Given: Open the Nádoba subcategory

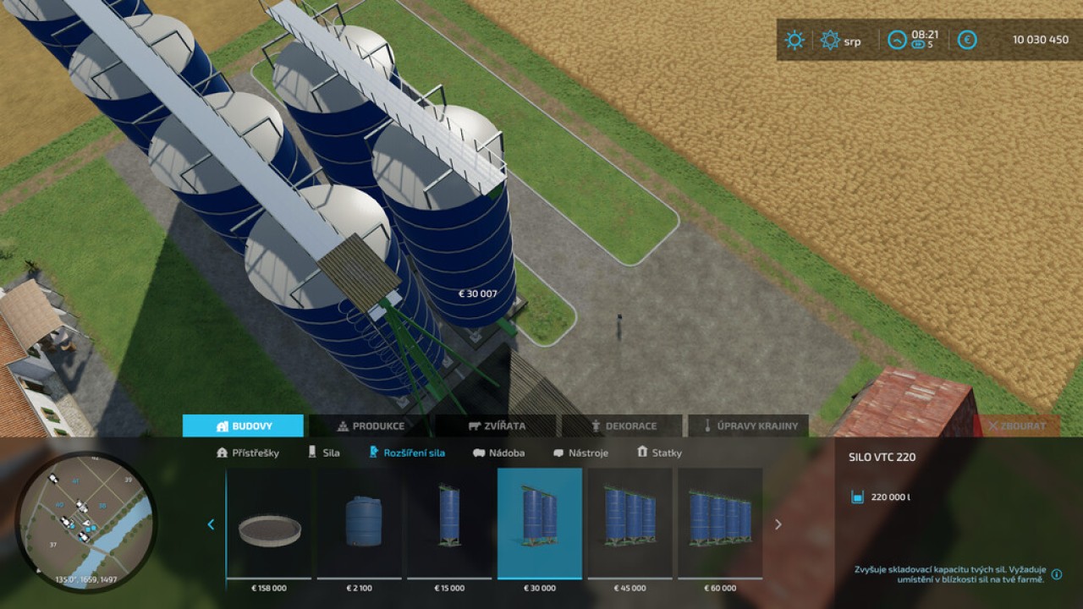Looking at the screenshot, I should click(498, 453).
